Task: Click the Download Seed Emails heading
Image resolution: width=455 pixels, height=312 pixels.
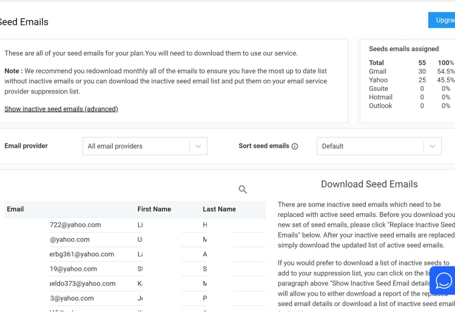Action: [x=369, y=184]
